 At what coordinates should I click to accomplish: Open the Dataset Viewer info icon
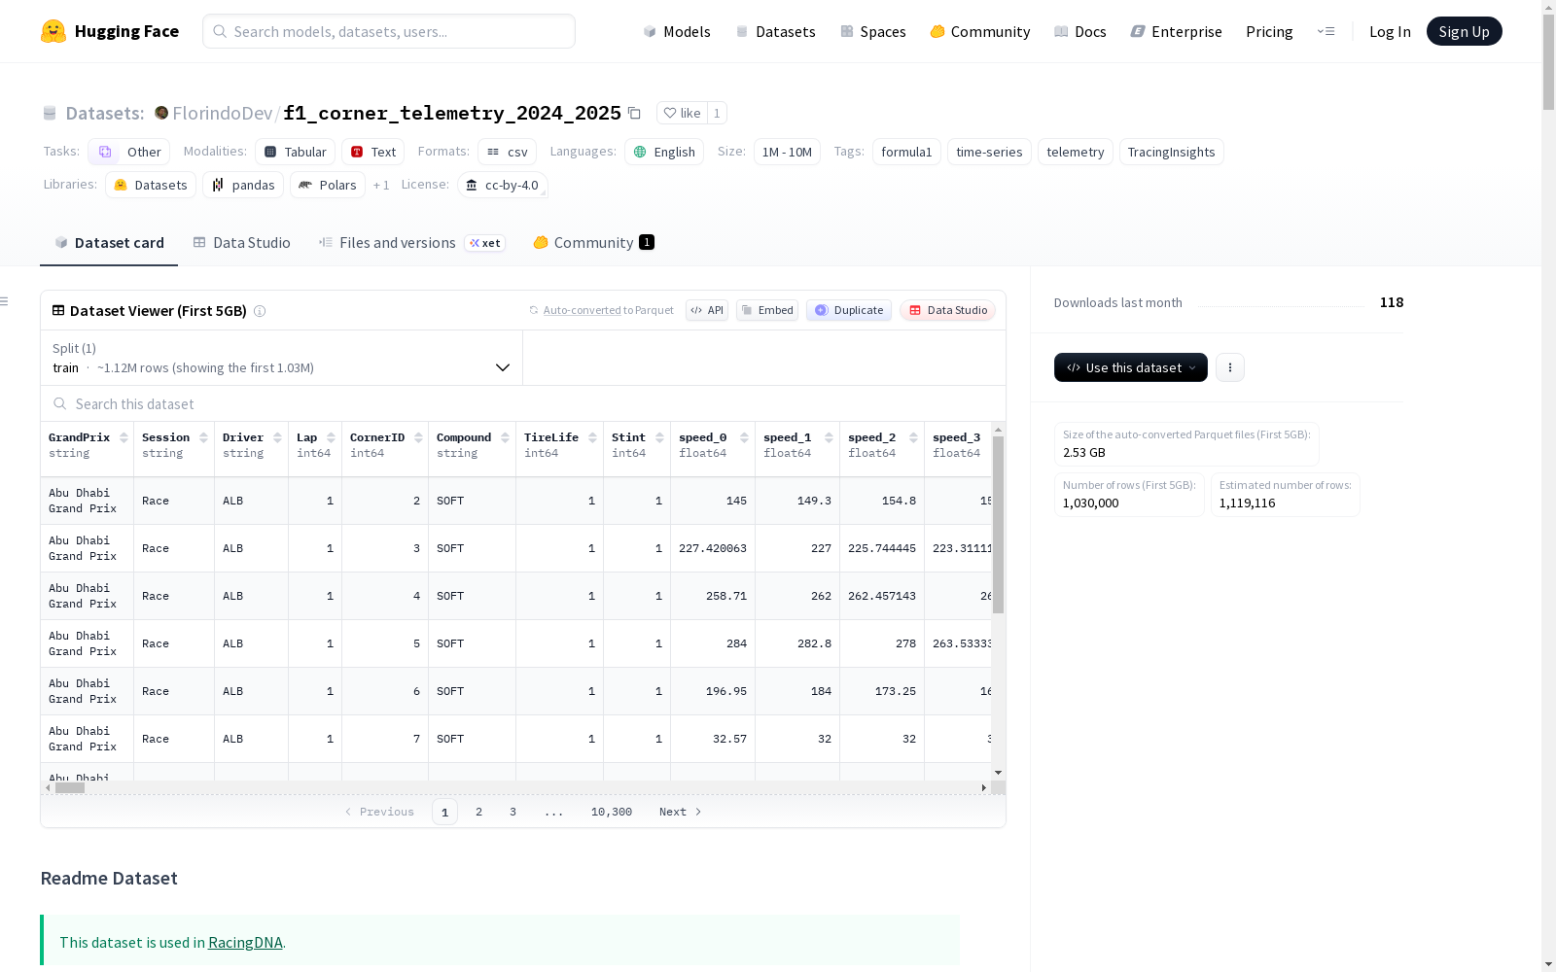coord(260,311)
